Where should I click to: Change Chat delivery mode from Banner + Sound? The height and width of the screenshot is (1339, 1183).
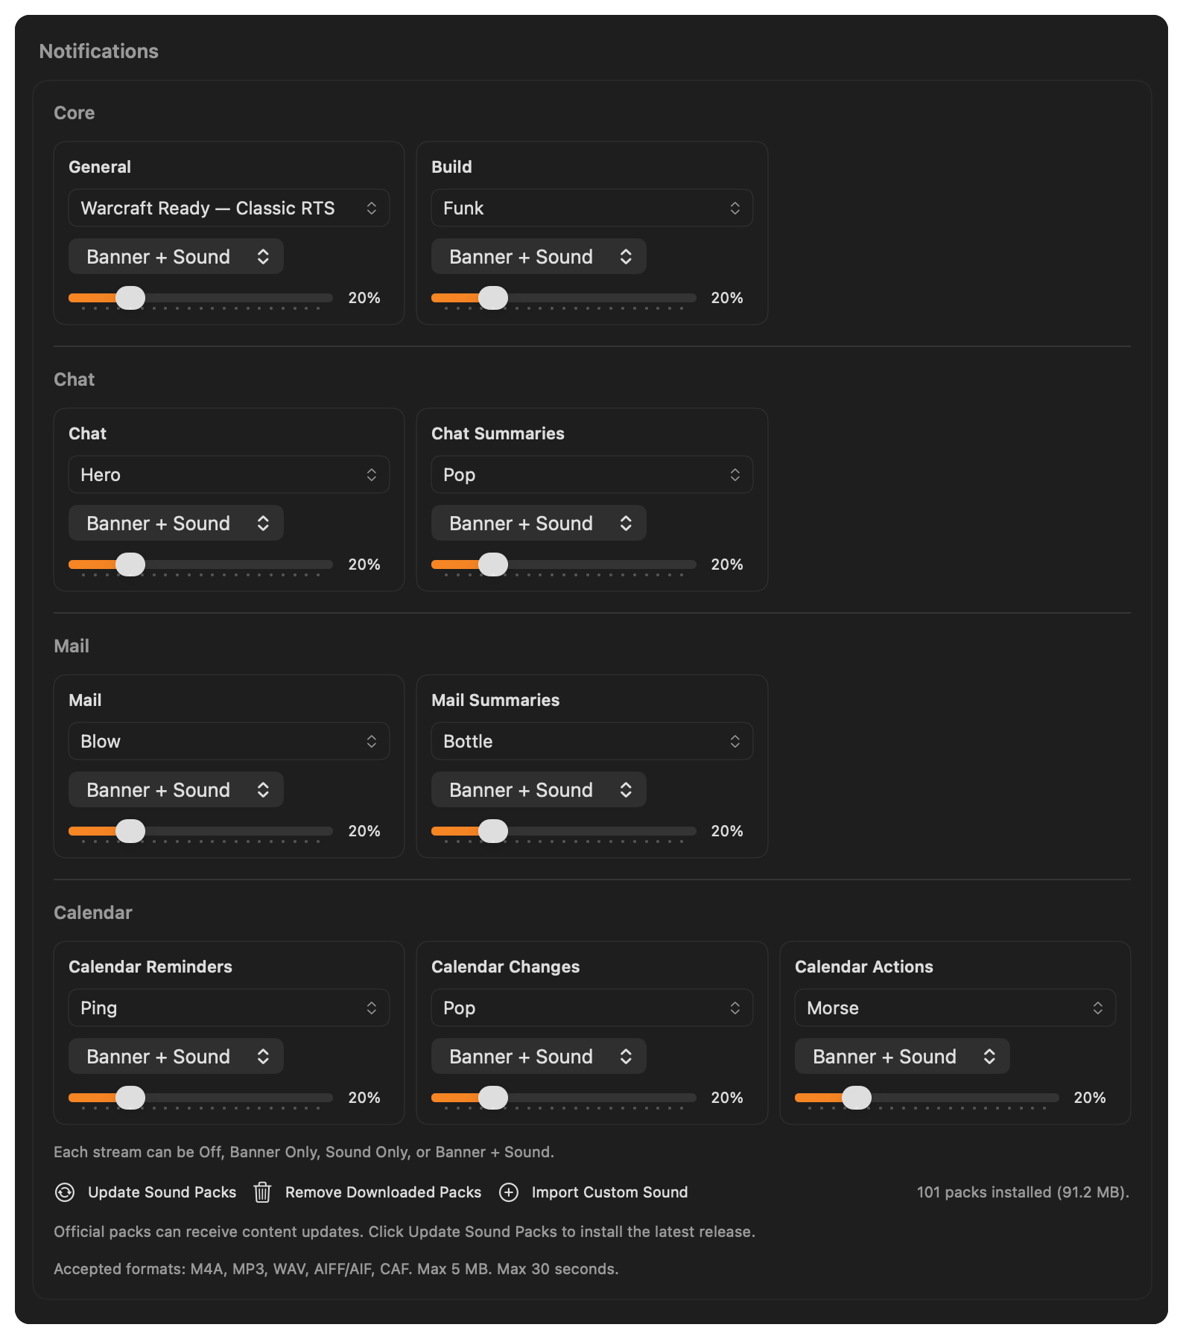tap(176, 523)
